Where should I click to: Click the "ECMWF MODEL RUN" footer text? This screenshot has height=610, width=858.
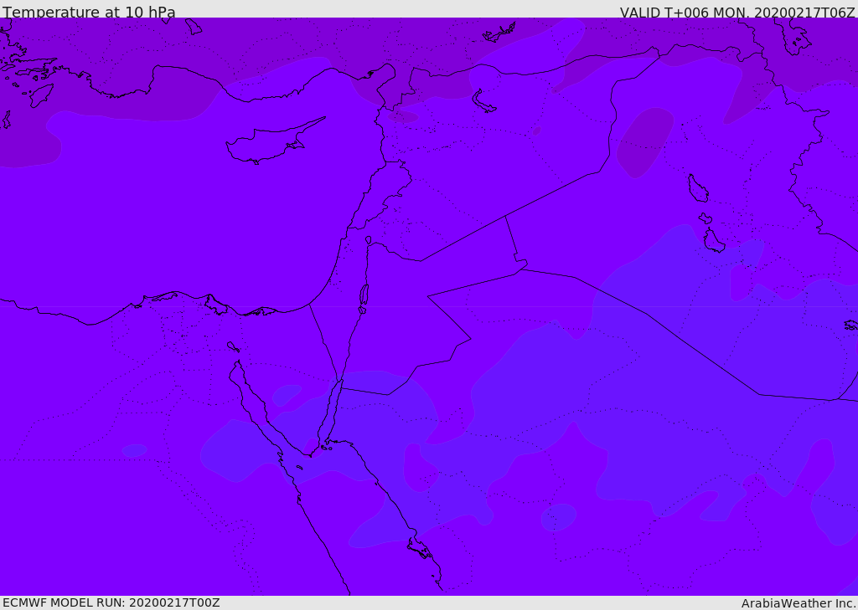111,602
